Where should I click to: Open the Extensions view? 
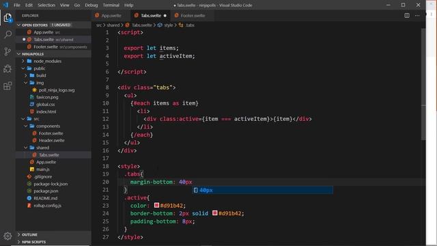click(x=8, y=85)
